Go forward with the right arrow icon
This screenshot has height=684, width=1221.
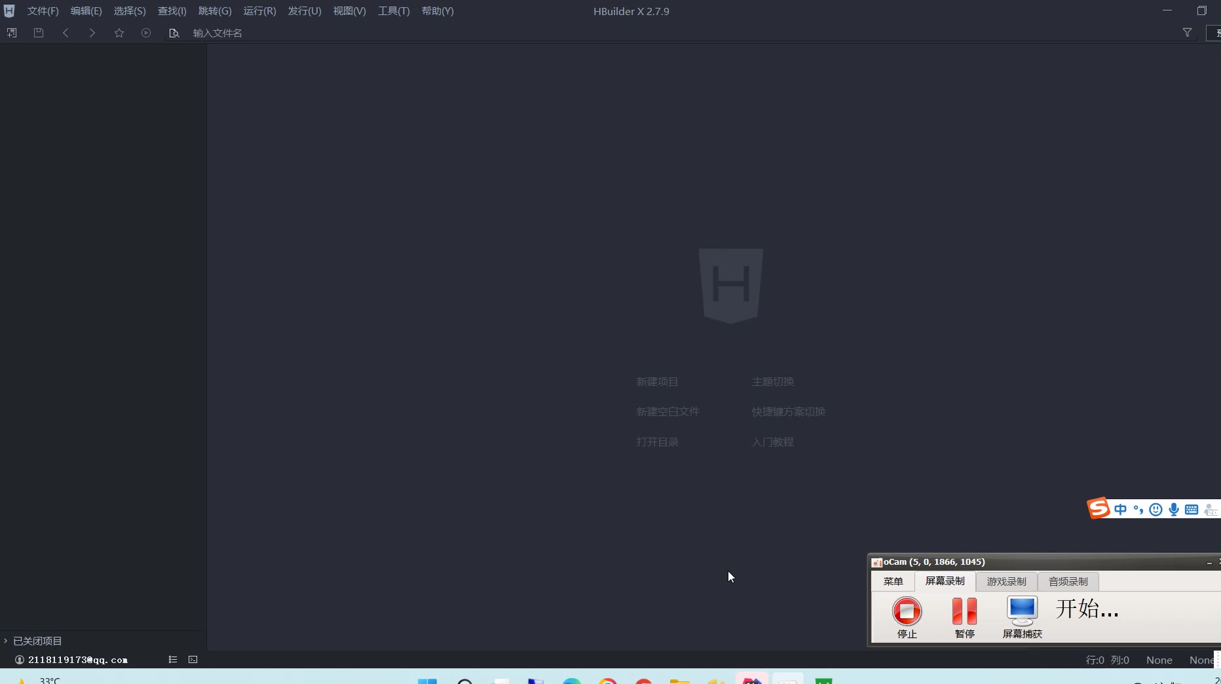pos(92,33)
